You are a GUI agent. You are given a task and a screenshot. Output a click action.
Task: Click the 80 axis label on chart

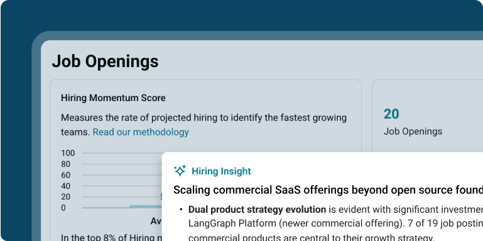point(65,164)
